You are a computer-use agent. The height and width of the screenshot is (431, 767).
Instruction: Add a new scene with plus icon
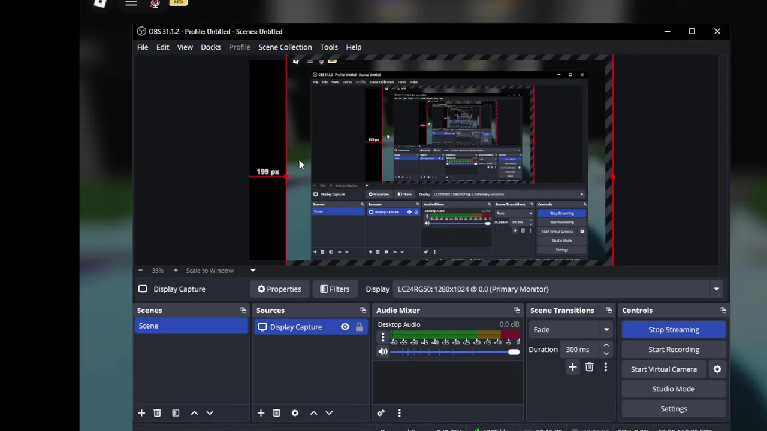pos(141,413)
